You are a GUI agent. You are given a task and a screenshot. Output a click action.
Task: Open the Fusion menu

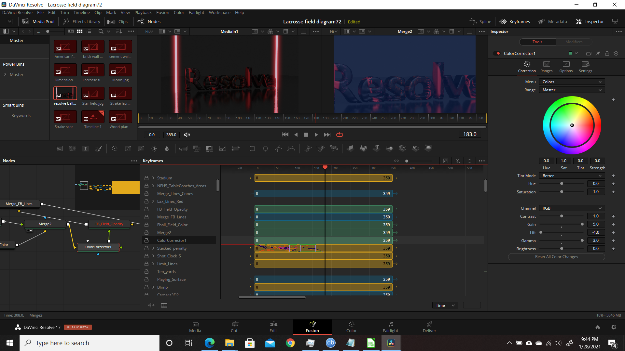click(162, 12)
